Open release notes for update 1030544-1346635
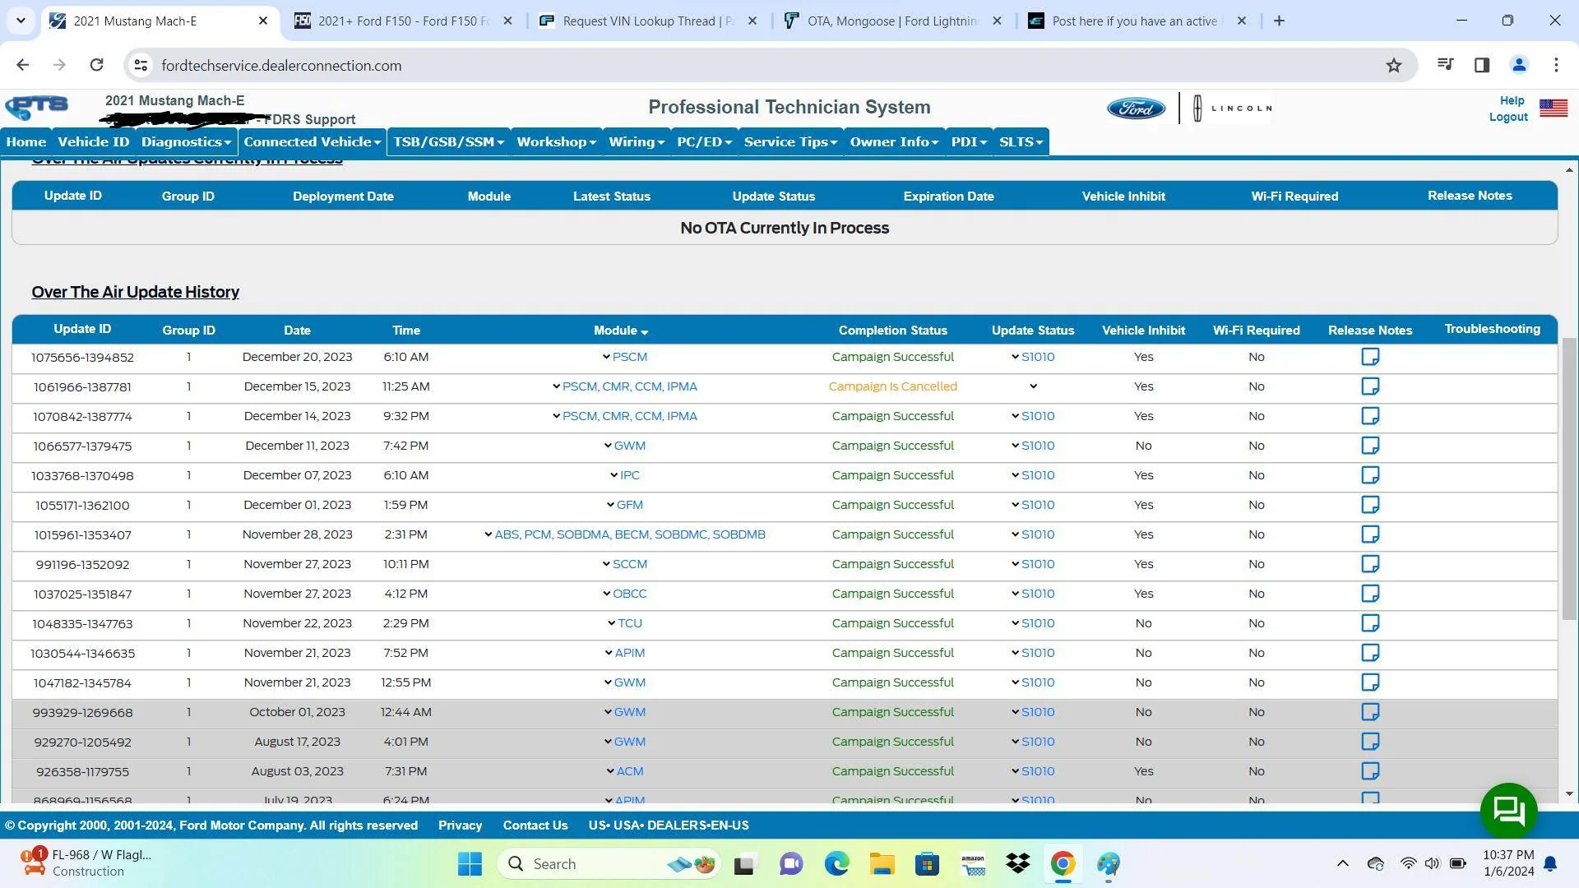 click(1370, 653)
